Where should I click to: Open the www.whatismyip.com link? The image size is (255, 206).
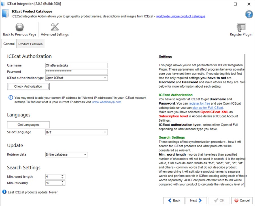click(107, 102)
